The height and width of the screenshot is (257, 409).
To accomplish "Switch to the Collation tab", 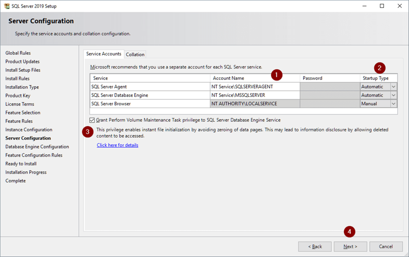I will (135, 54).
